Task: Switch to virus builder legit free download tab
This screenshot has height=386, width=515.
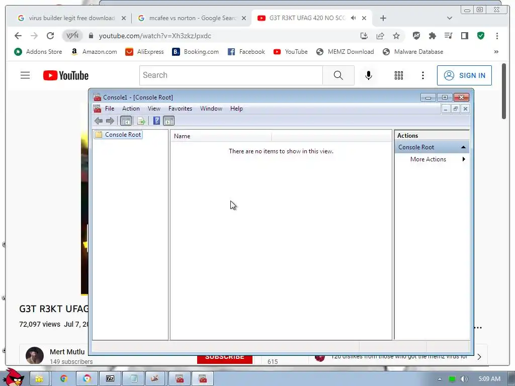Action: click(71, 18)
